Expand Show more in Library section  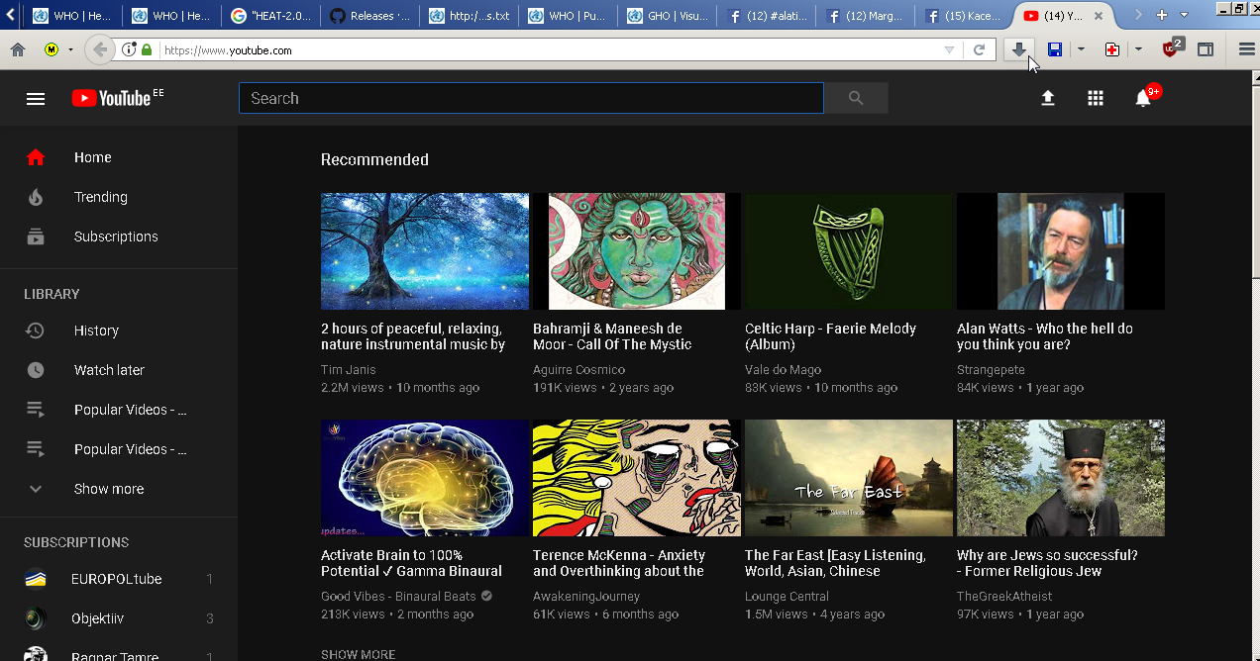click(x=108, y=489)
